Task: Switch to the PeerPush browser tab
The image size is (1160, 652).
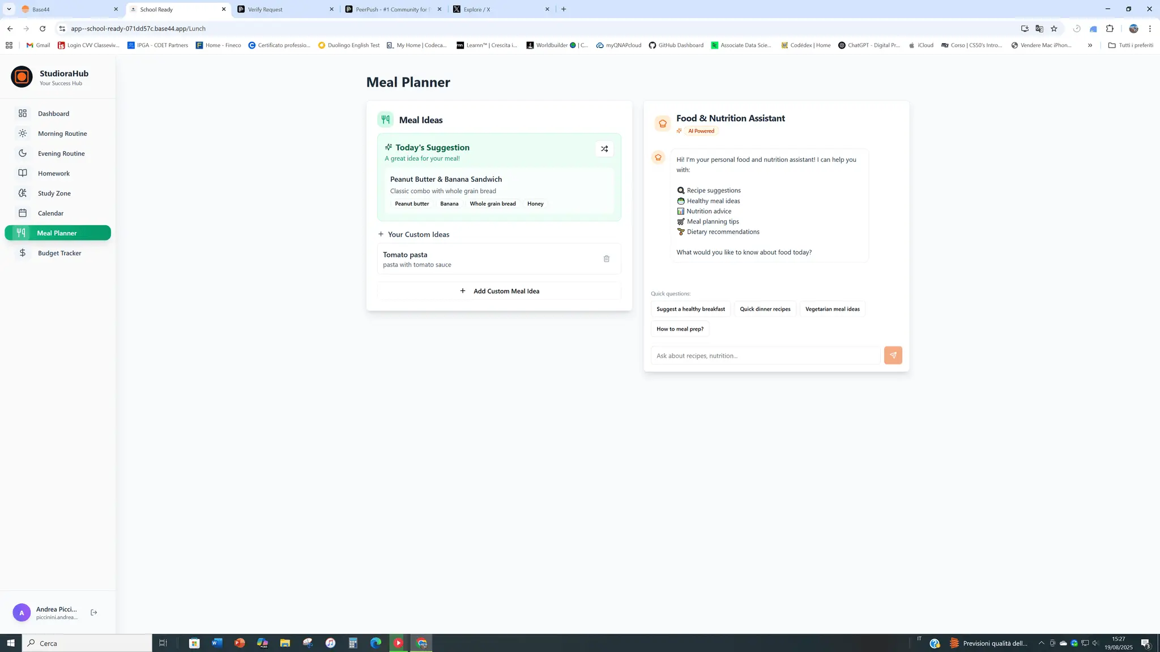Action: pos(393,9)
